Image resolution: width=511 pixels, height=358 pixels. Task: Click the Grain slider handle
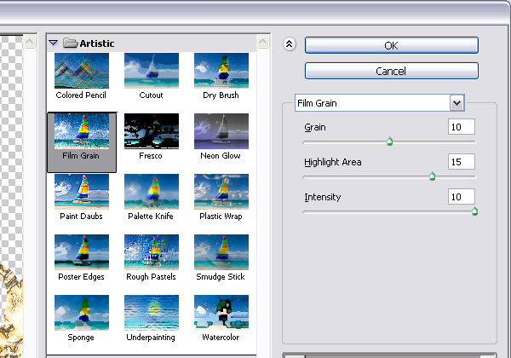(x=389, y=141)
